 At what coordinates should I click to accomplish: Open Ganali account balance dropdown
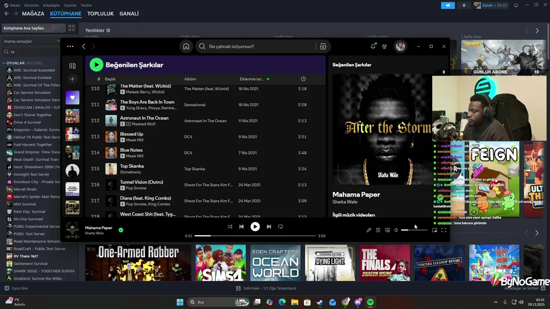[x=491, y=5]
